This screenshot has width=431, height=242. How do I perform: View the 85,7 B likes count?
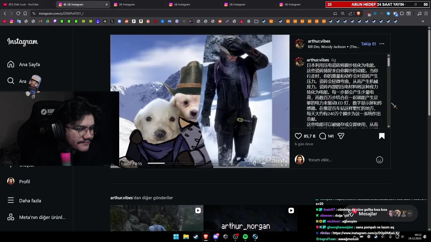point(309,136)
